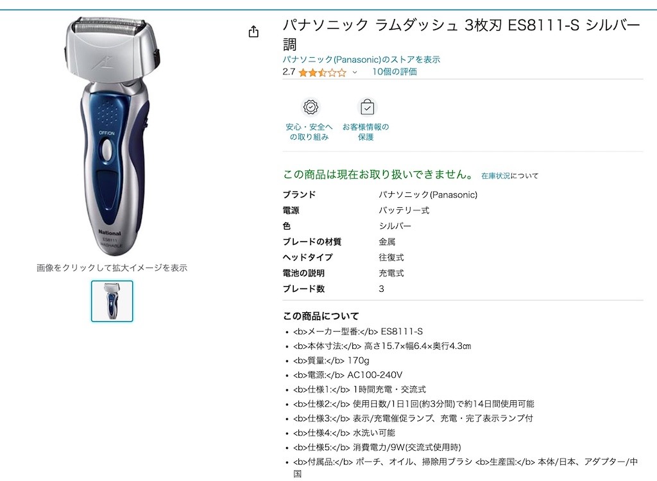This screenshot has height=481, width=657.
Task: Click the この商品について heading
Action: [321, 316]
